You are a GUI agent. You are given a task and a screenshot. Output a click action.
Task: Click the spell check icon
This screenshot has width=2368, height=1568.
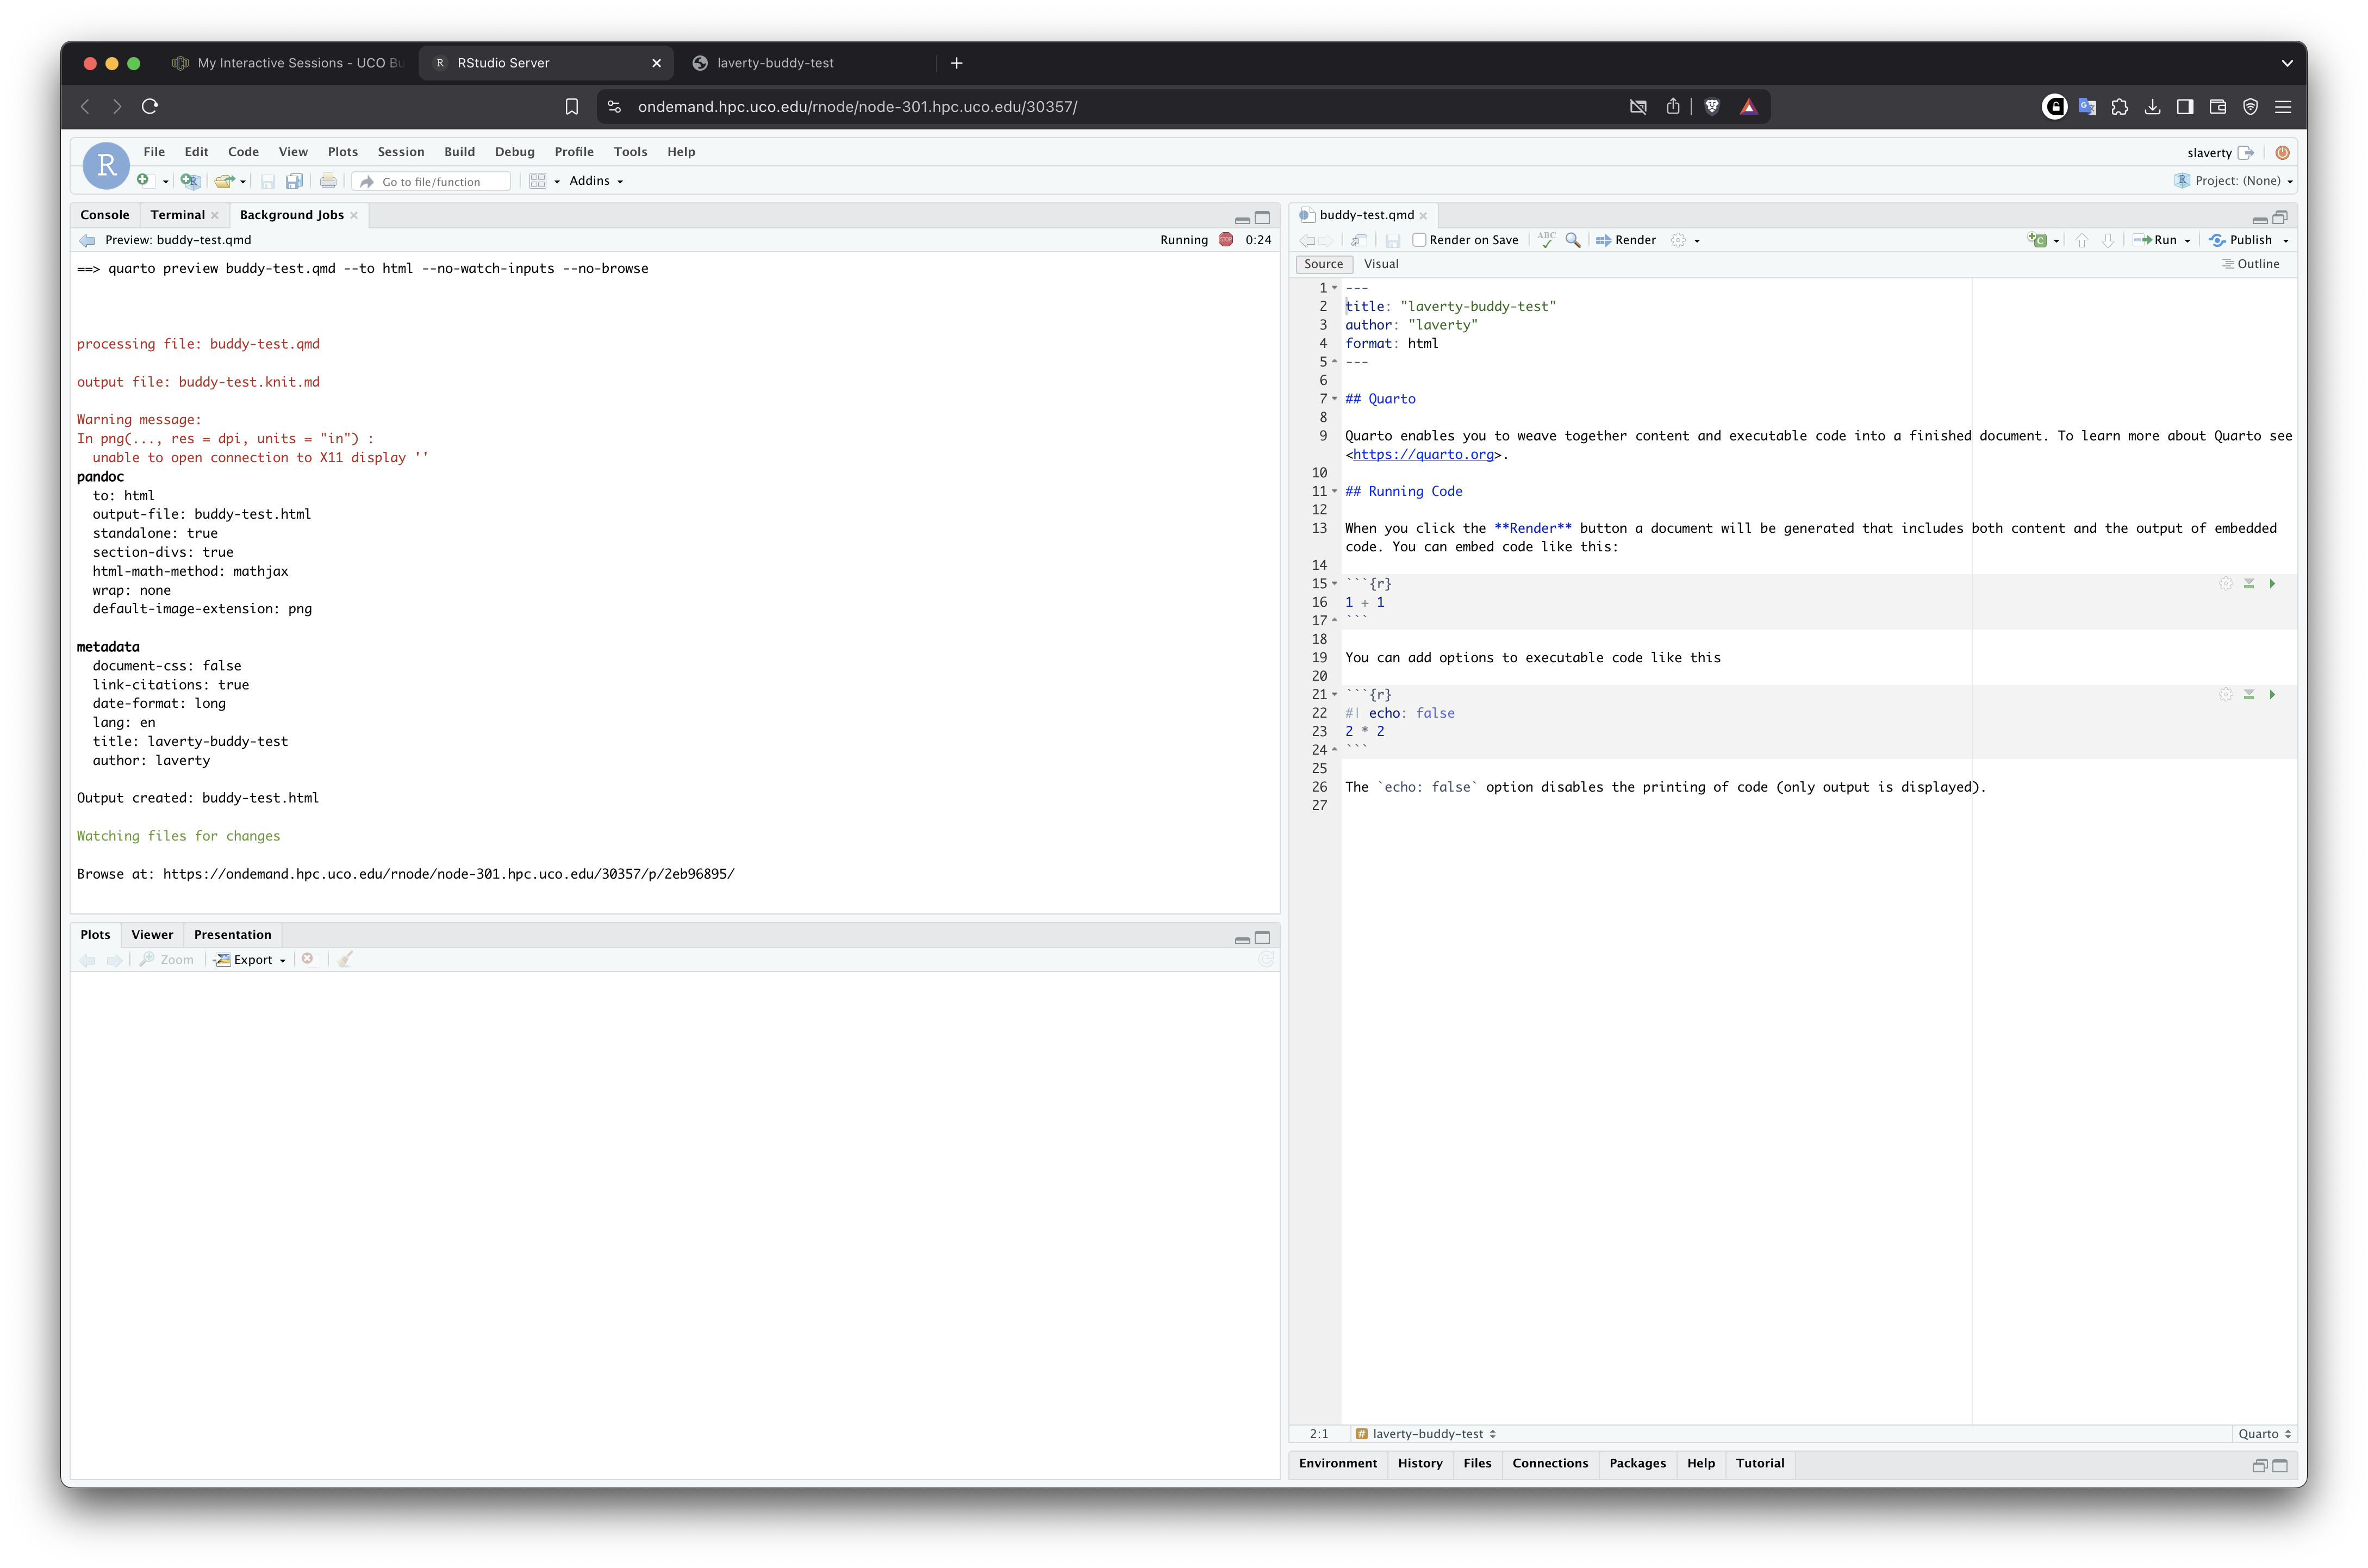(1547, 240)
